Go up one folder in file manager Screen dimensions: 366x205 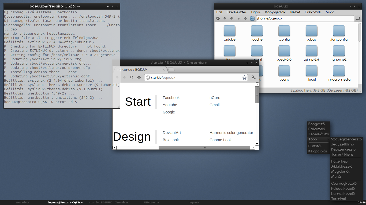pyautogui.click(x=245, y=18)
